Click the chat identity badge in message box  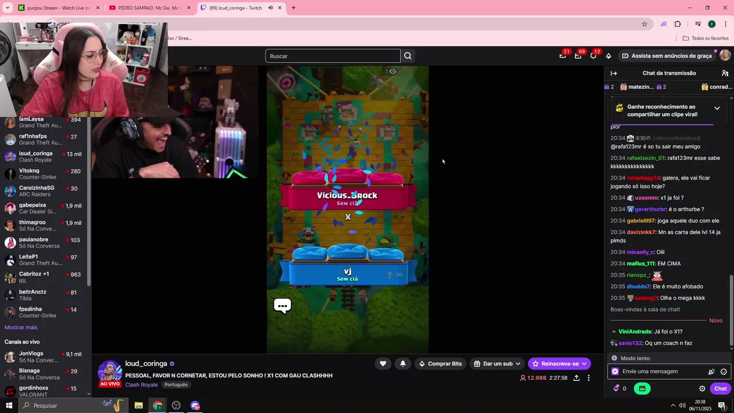pos(615,372)
